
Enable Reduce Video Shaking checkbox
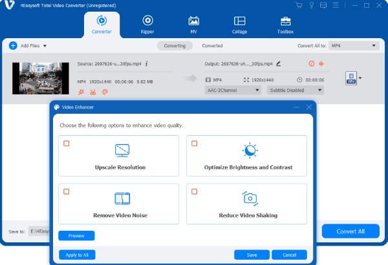click(x=194, y=191)
